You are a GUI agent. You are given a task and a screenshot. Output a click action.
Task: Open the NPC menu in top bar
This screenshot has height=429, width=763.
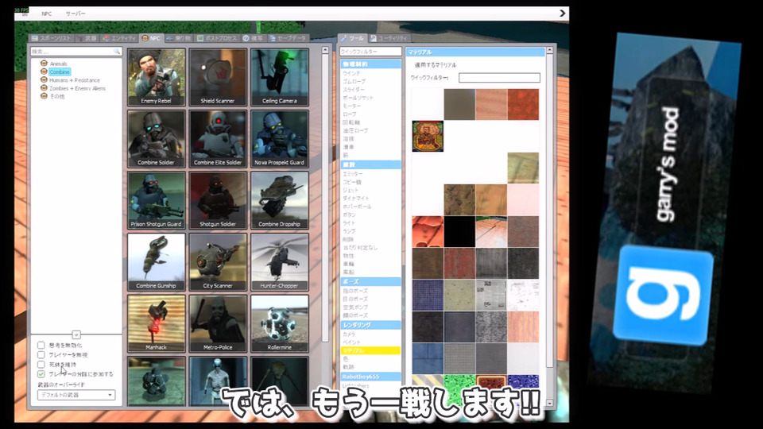point(47,14)
